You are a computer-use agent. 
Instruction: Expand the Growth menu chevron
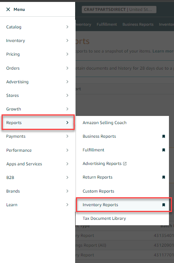click(x=67, y=109)
